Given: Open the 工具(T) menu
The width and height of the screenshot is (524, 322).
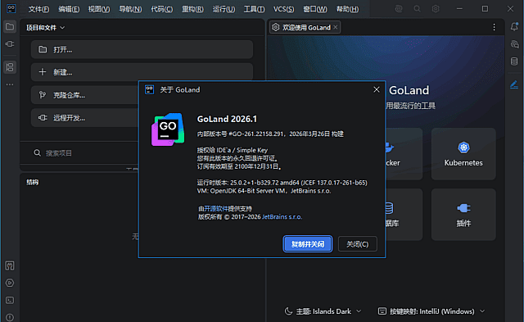Looking at the screenshot, I should (x=254, y=9).
